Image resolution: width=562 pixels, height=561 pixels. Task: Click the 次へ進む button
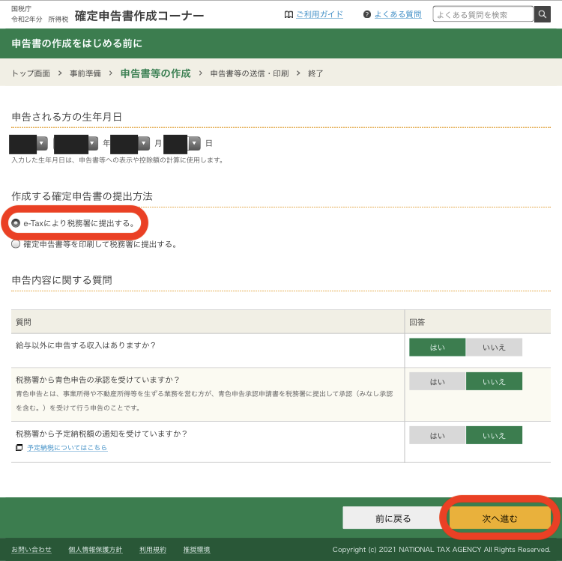tap(500, 518)
